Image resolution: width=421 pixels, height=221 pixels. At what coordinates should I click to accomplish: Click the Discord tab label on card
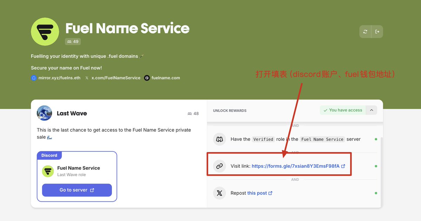tap(49, 155)
